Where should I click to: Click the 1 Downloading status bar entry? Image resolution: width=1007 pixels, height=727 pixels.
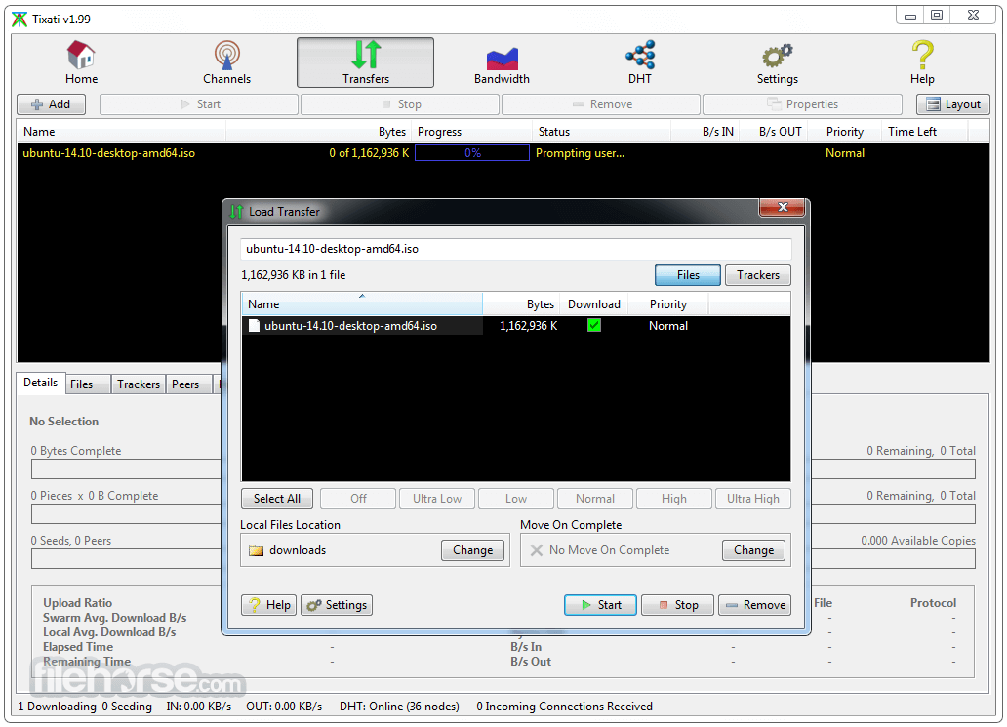[x=58, y=707]
